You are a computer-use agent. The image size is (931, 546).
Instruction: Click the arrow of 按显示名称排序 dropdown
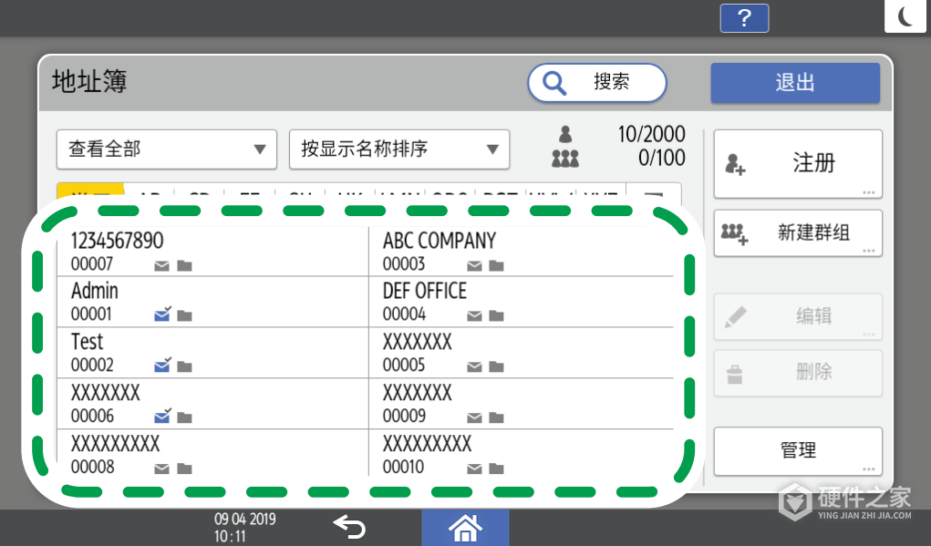point(492,149)
